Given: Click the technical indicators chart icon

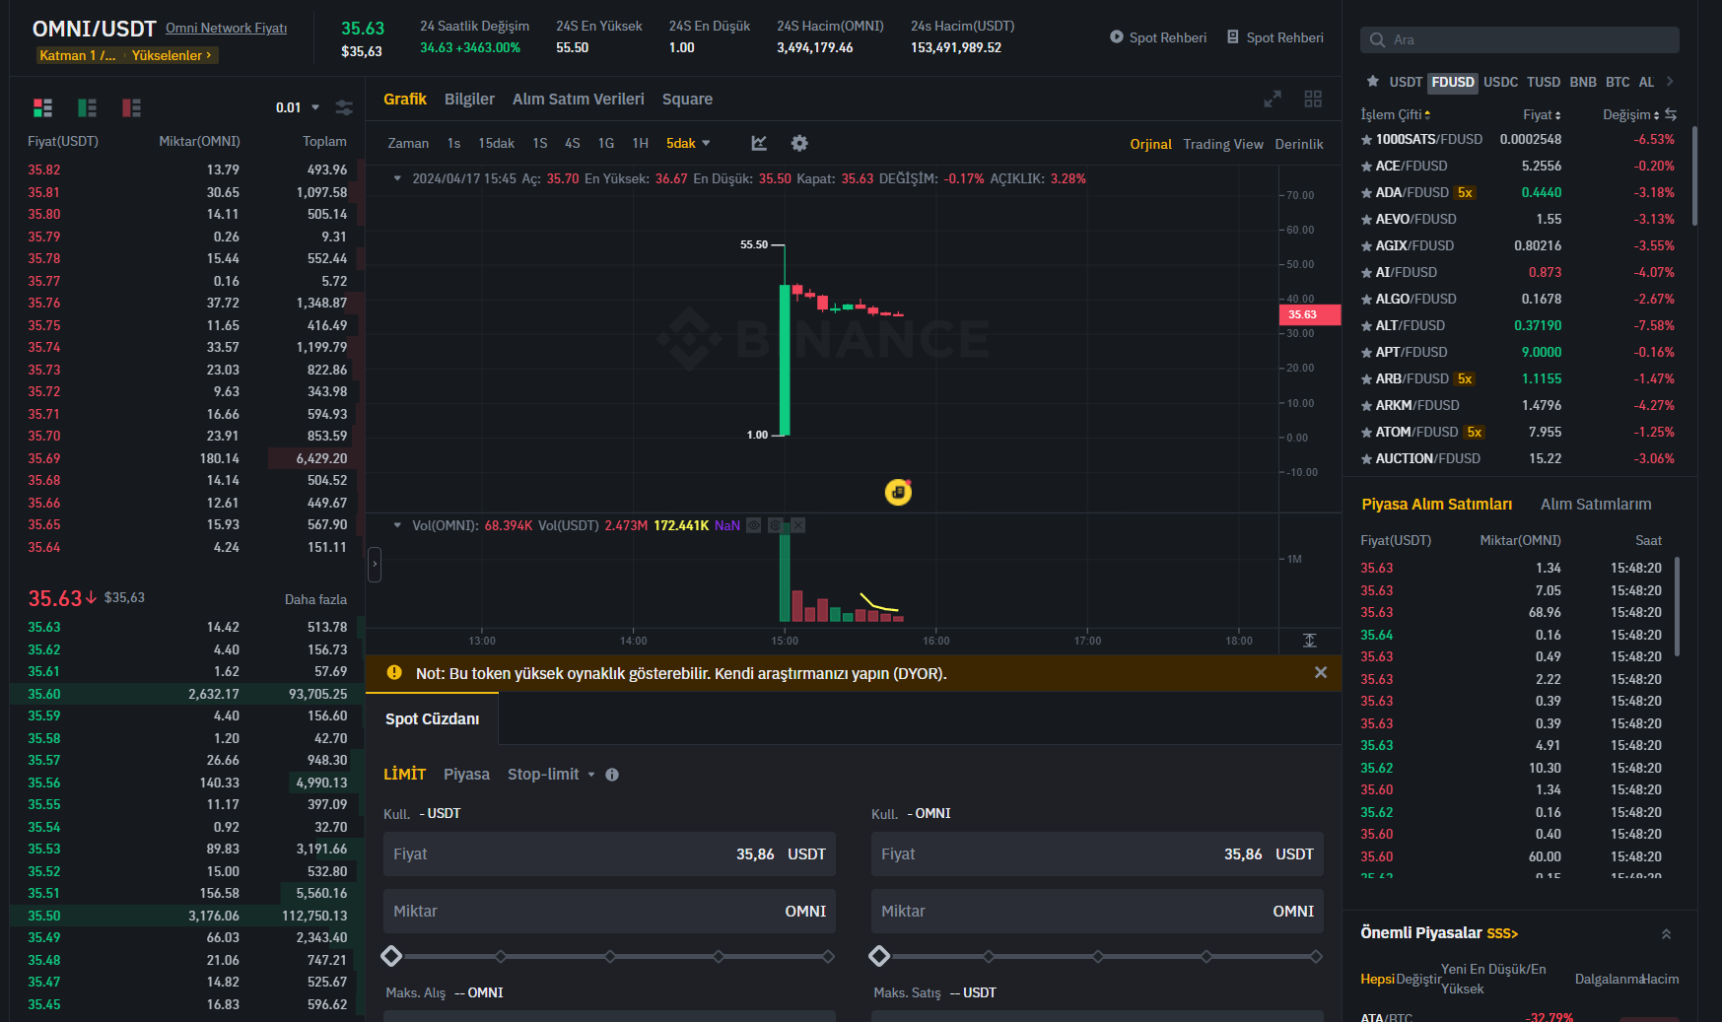Looking at the screenshot, I should 759,144.
